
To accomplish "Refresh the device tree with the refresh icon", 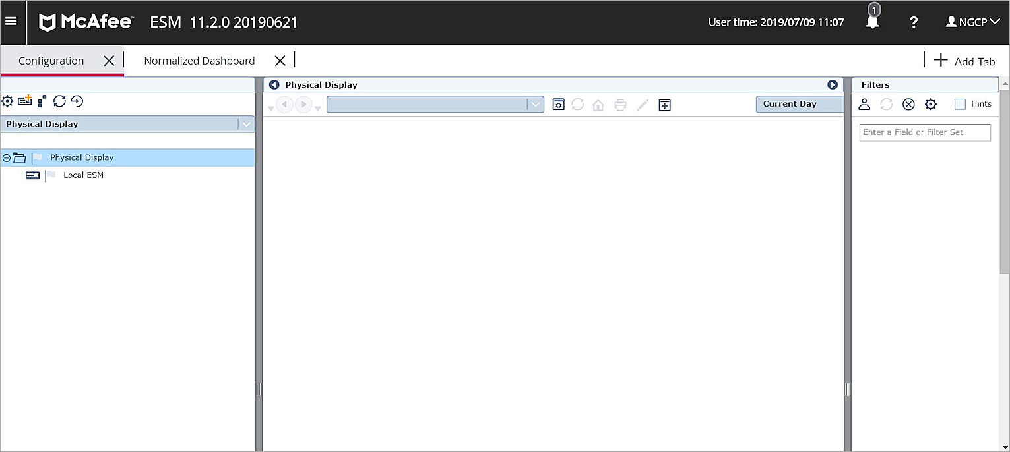I will click(59, 101).
